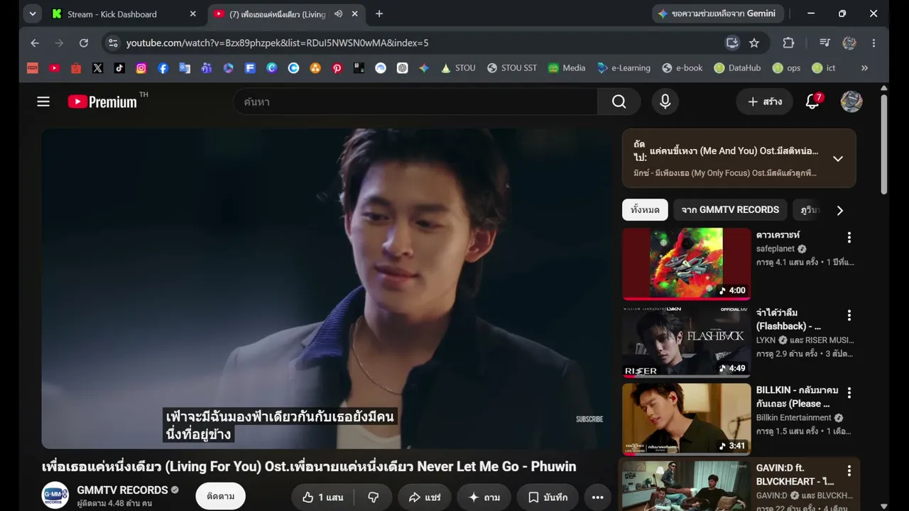The image size is (909, 511).
Task: Start voice search with microphone
Action: click(665, 101)
